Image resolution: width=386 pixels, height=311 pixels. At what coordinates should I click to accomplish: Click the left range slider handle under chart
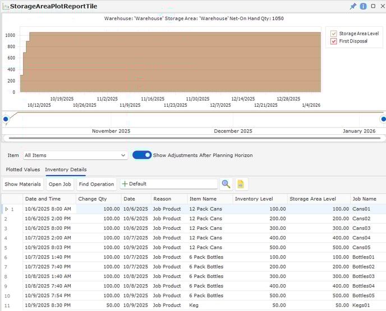click(6, 119)
